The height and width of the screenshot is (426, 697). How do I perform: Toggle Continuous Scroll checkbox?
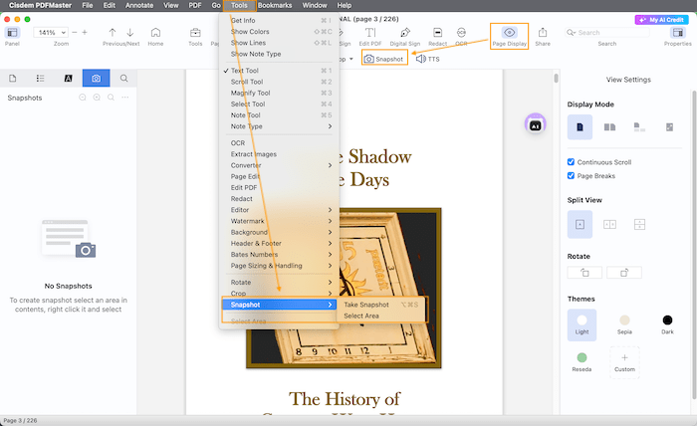click(571, 161)
